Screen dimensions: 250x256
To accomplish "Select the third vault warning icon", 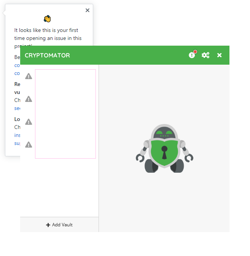I will [x=29, y=122].
